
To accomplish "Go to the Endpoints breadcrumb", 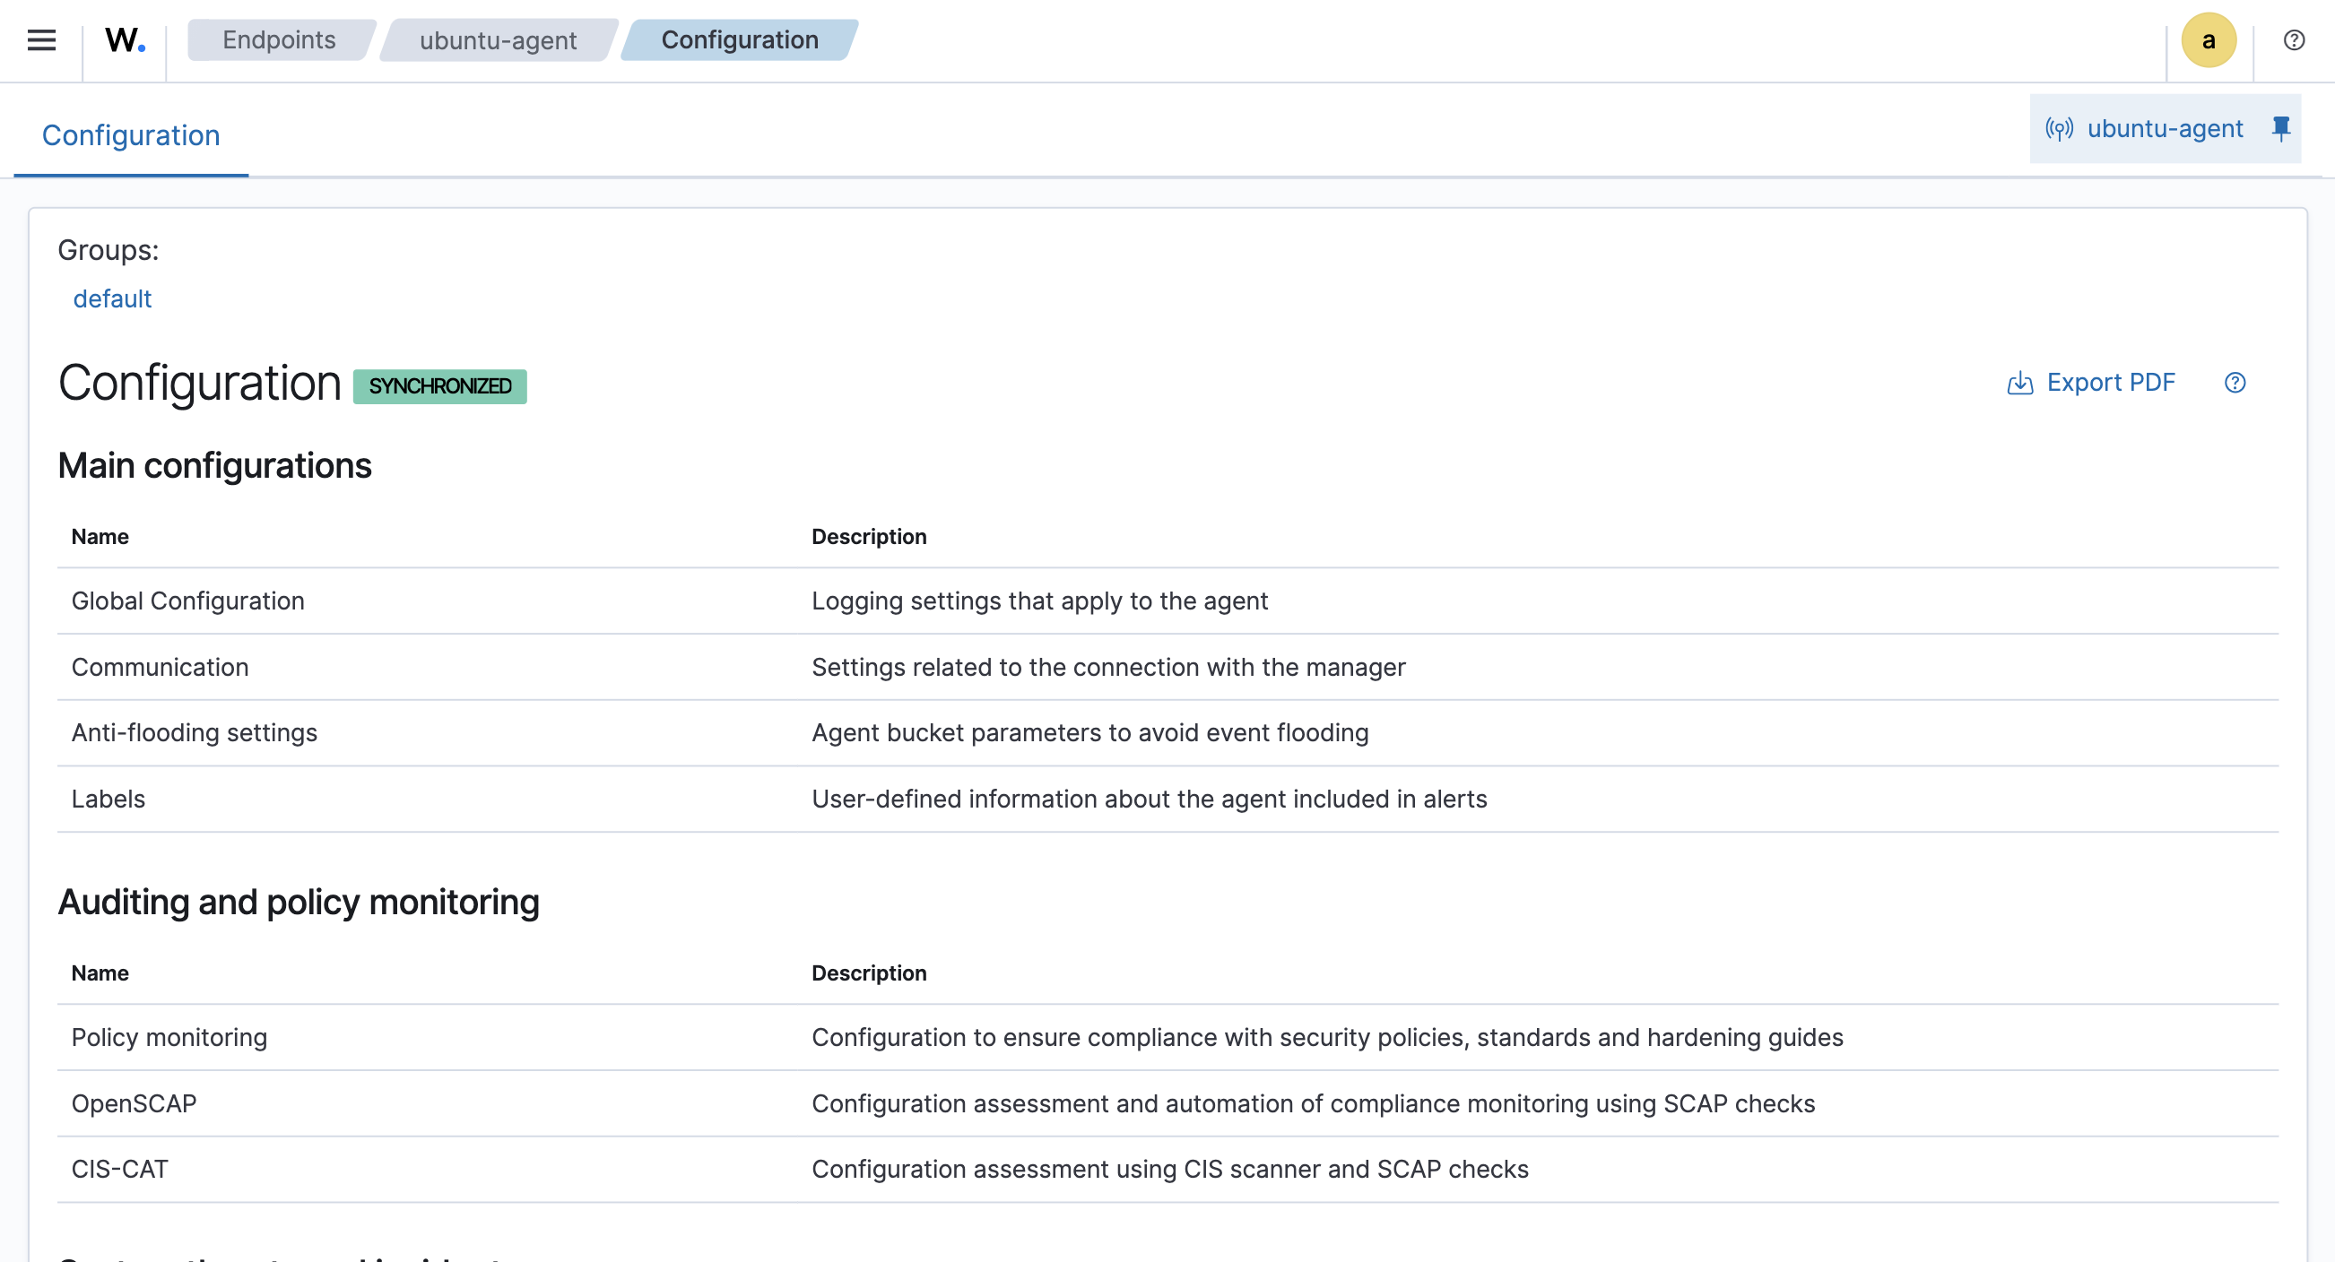I will [x=278, y=39].
